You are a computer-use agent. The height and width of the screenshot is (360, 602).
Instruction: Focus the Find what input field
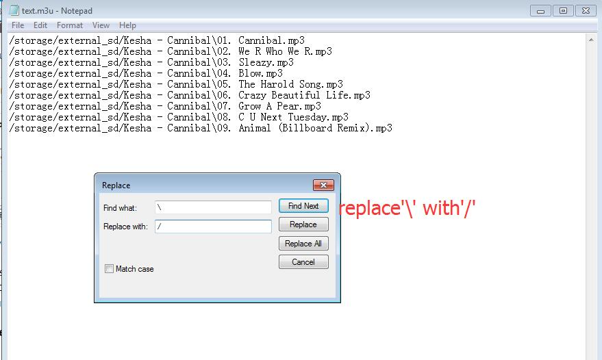[213, 207]
